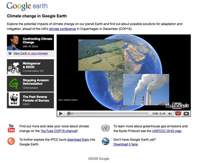
Task: Click the YouTube logo icon
Action: click(11, 128)
